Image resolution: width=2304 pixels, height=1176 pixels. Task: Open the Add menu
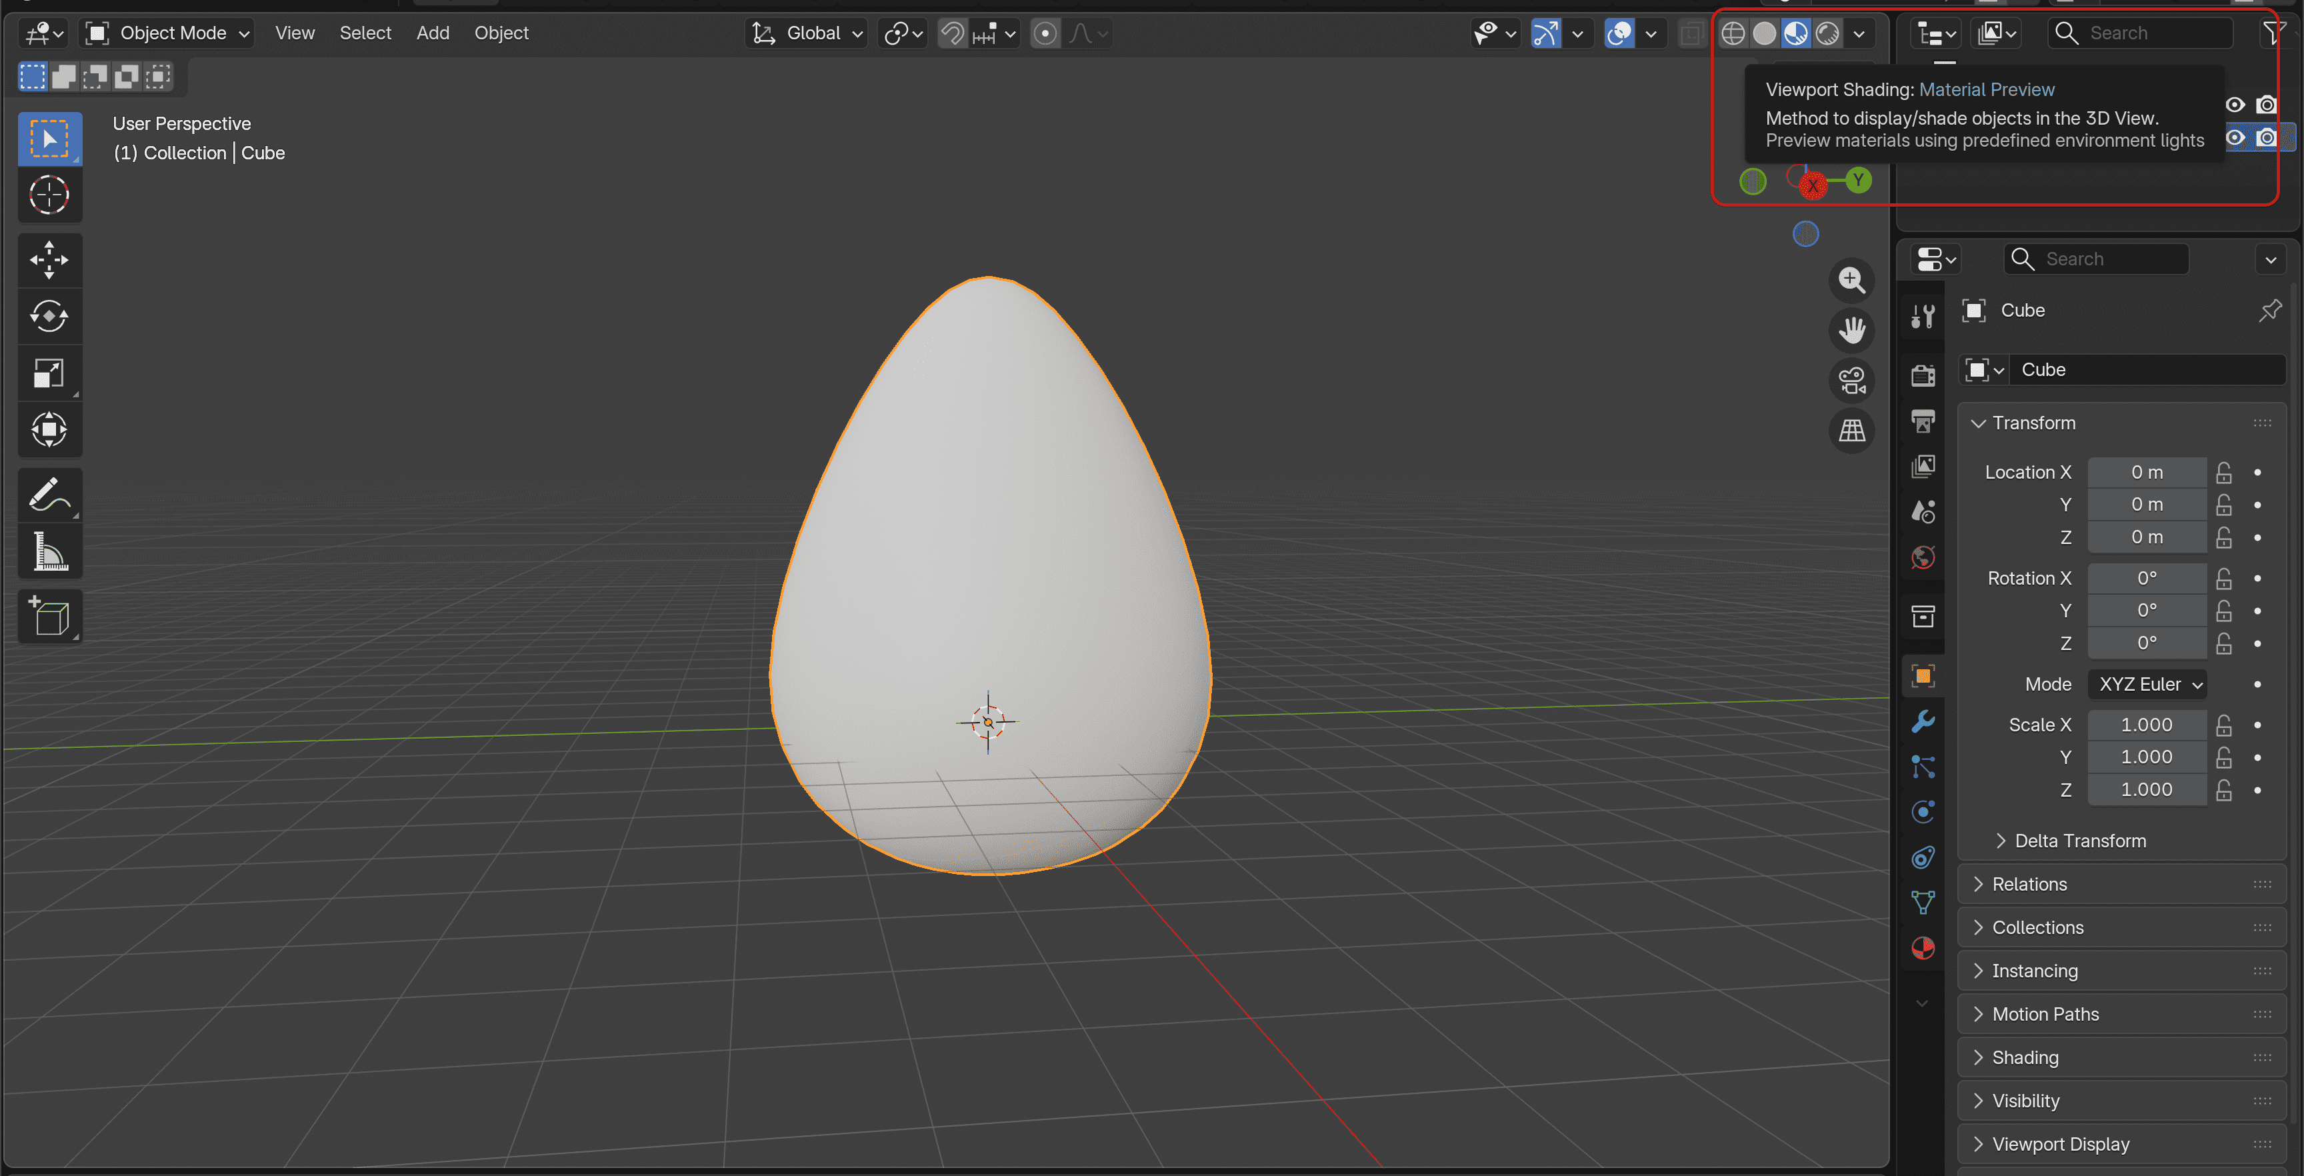click(433, 34)
